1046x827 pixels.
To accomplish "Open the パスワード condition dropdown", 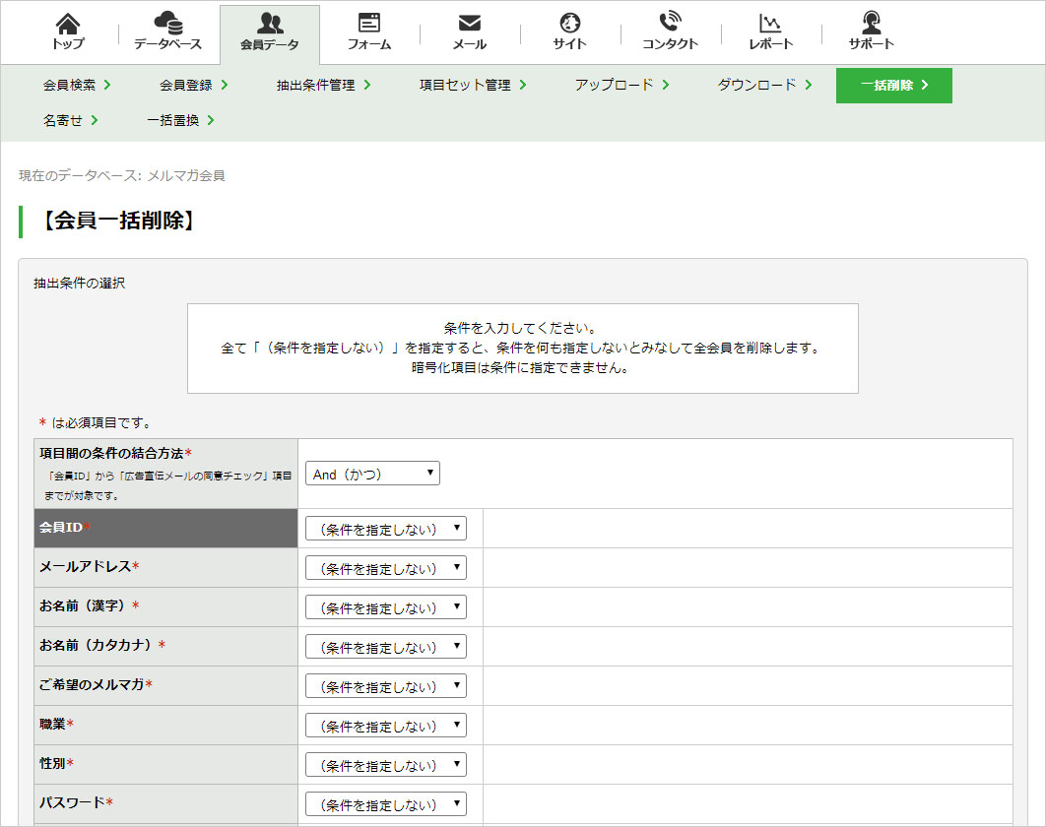I will click(385, 804).
